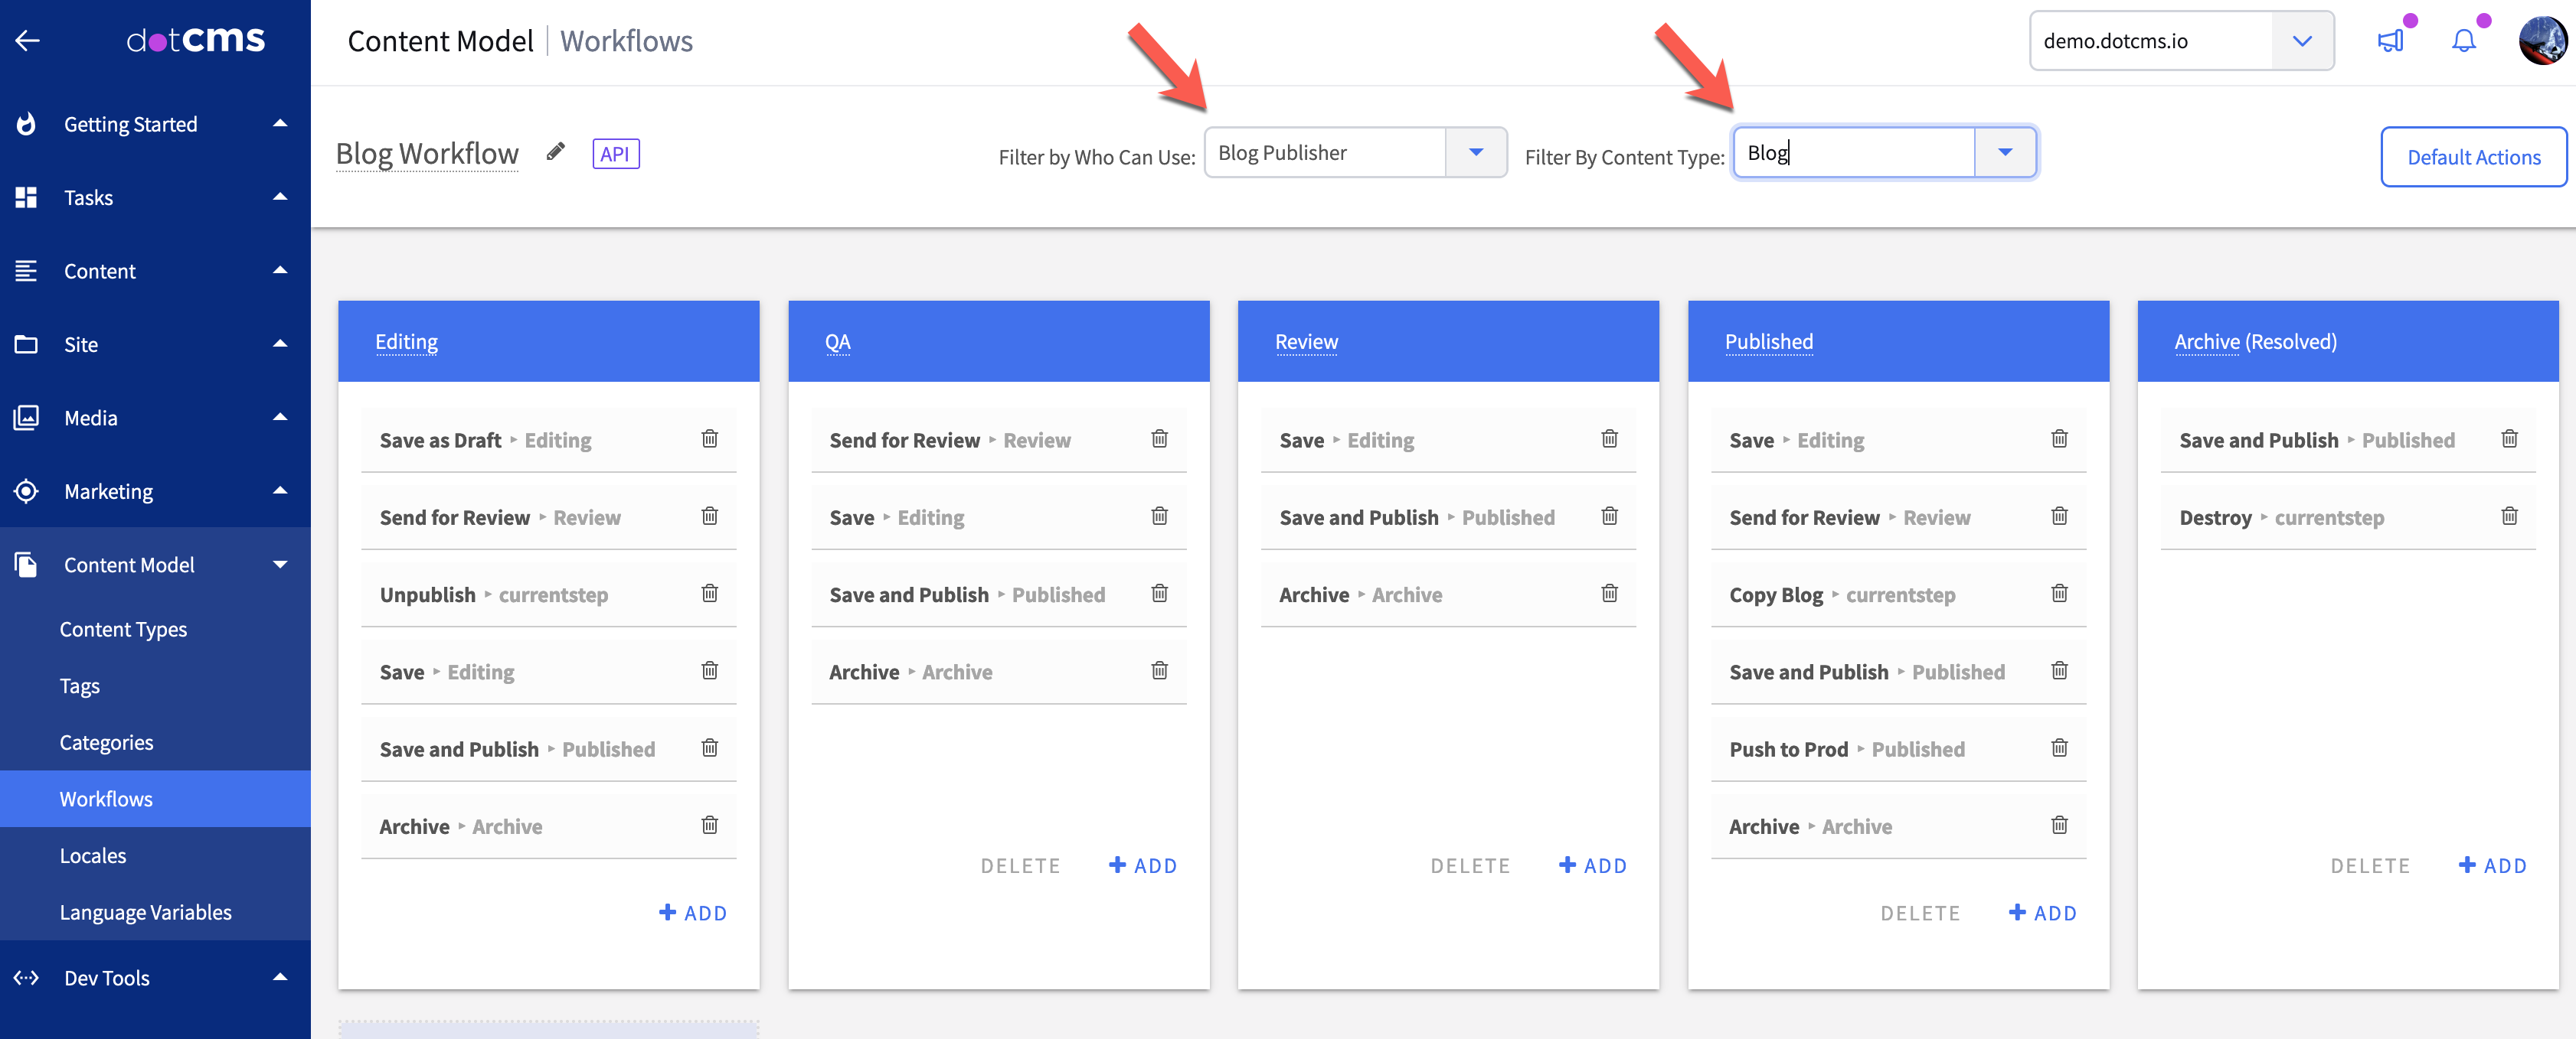Expand the Marketing sidebar menu
Image resolution: width=2576 pixels, height=1039 pixels.
click(x=280, y=490)
